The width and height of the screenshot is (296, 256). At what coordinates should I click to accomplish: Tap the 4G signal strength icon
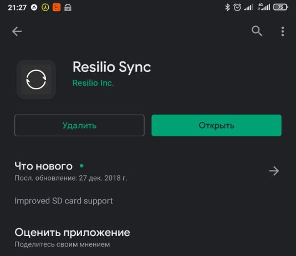point(264,7)
